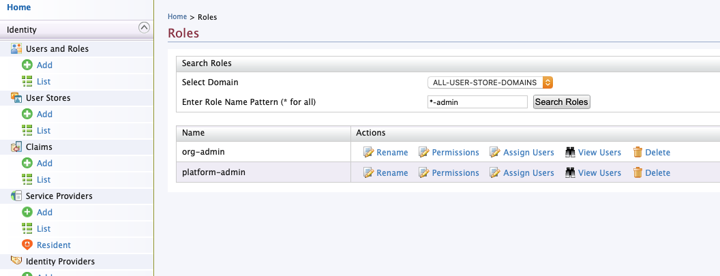The image size is (720, 276).
Task: Collapse the Identity section chevron
Action: coord(144,28)
